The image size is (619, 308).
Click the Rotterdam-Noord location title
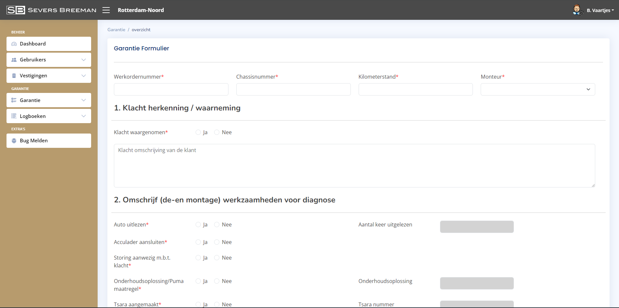(x=141, y=10)
